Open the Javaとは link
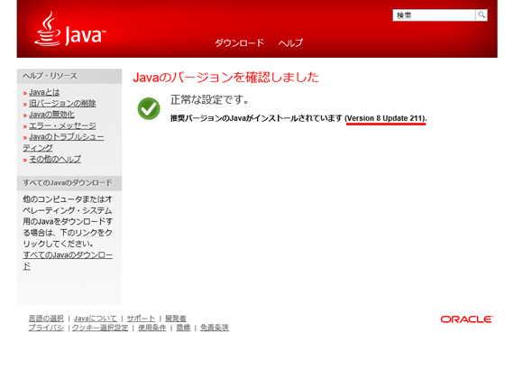The image size is (514, 379). coord(44,92)
